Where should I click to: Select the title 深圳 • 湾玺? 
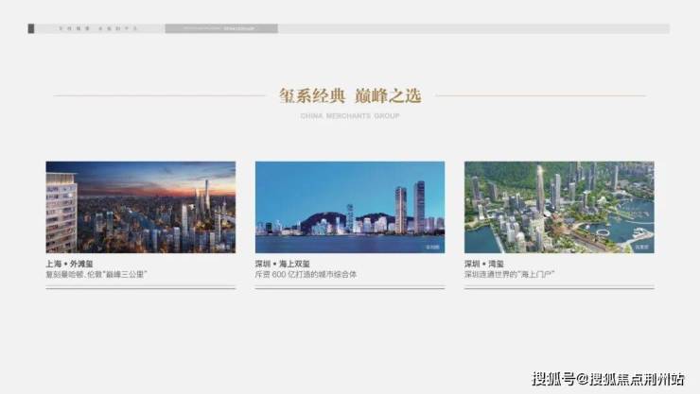pyautogui.click(x=484, y=264)
